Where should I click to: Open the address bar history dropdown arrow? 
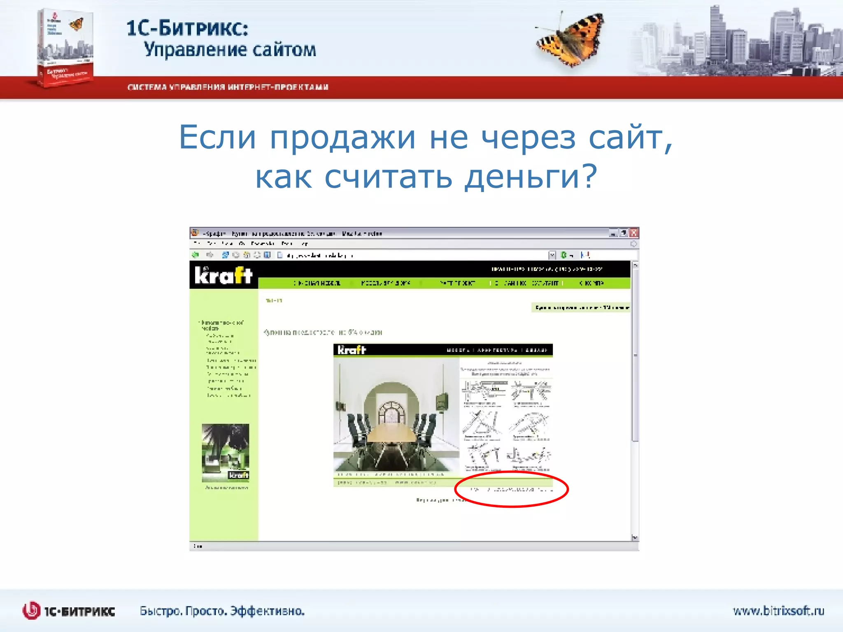(552, 255)
